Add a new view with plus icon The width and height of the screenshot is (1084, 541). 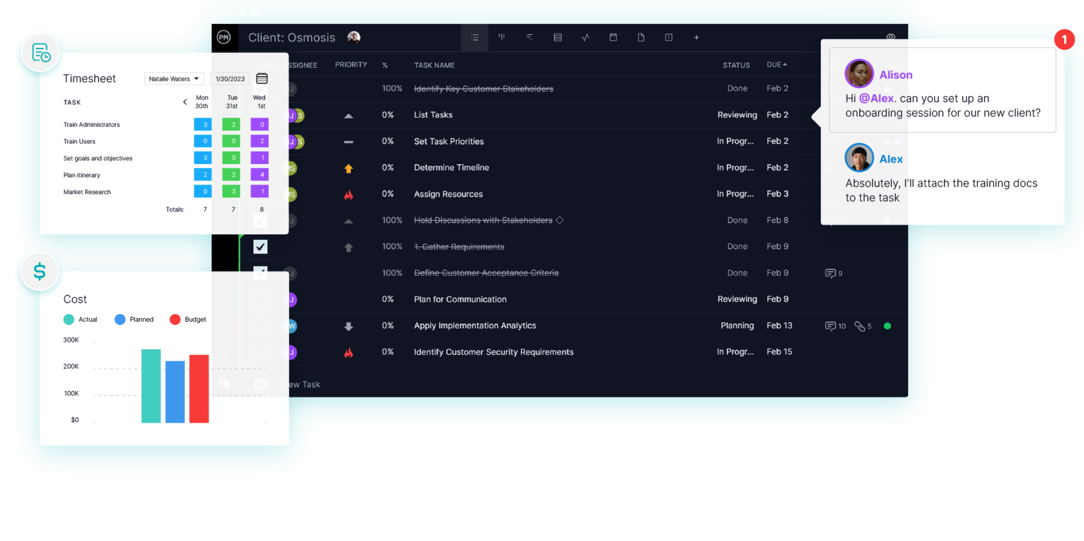[x=696, y=37]
